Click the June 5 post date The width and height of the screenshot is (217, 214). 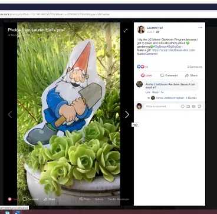(x=150, y=32)
